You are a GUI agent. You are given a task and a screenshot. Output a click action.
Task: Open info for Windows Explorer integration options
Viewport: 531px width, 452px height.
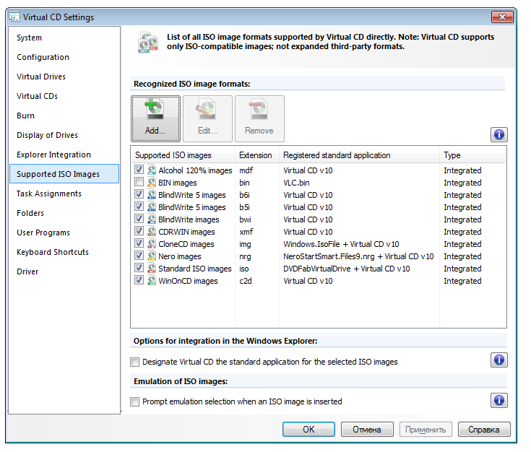[498, 360]
